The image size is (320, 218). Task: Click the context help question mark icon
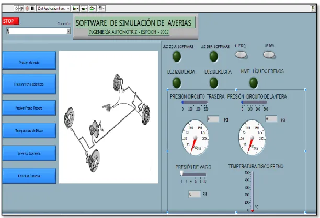[313, 8]
